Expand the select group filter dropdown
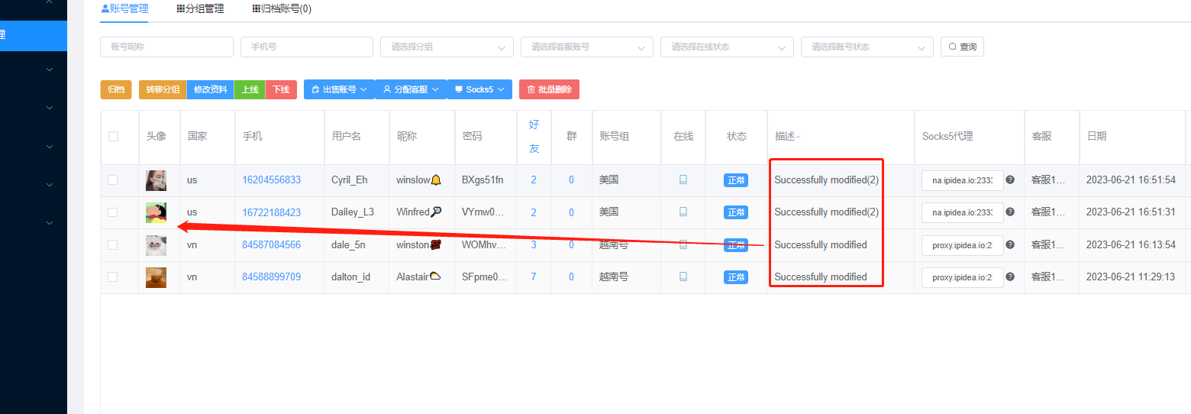This screenshot has height=414, width=1191. pos(447,47)
